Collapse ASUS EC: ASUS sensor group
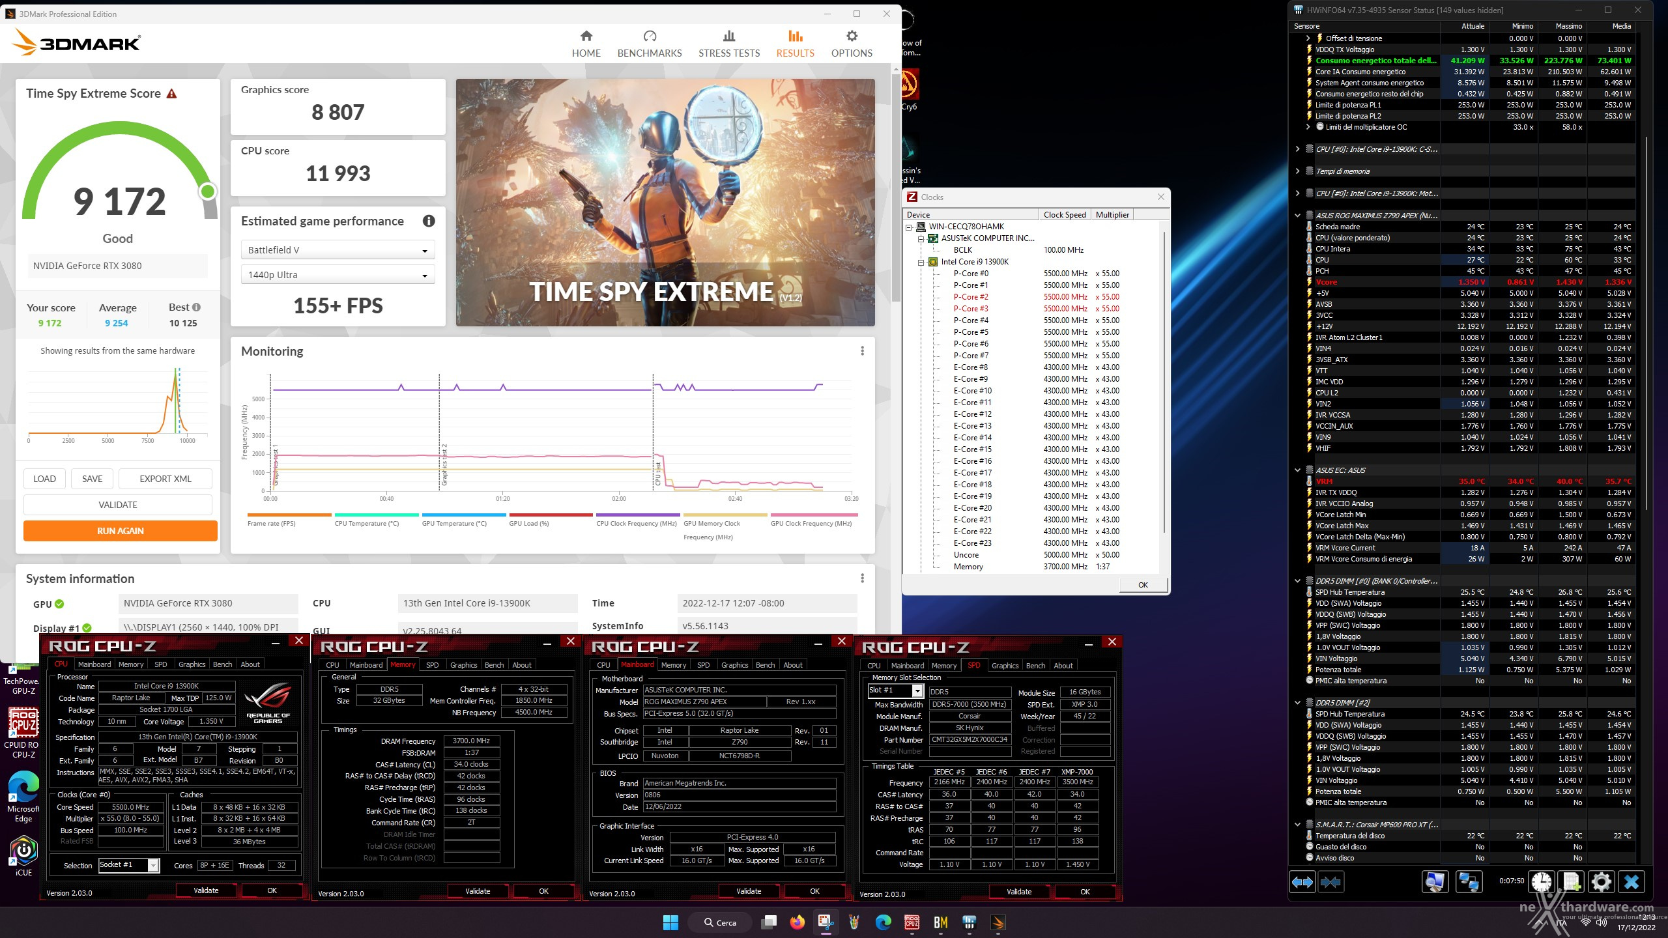The image size is (1668, 938). (1297, 470)
